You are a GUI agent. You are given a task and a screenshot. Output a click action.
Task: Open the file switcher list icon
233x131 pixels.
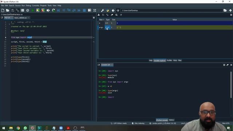tap(23, 11)
